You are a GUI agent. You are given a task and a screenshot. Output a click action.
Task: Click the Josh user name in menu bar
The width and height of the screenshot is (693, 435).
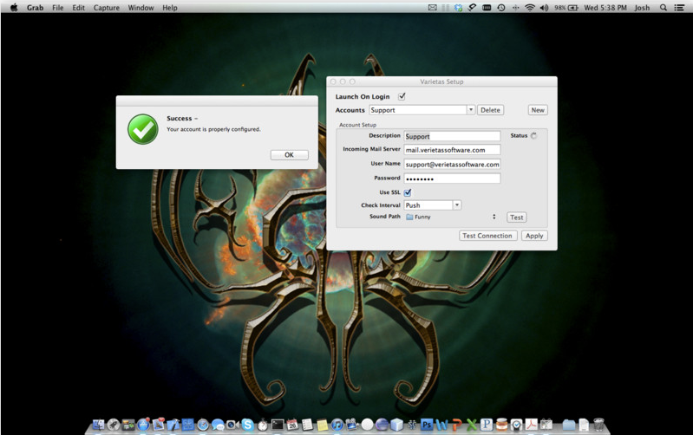[642, 8]
